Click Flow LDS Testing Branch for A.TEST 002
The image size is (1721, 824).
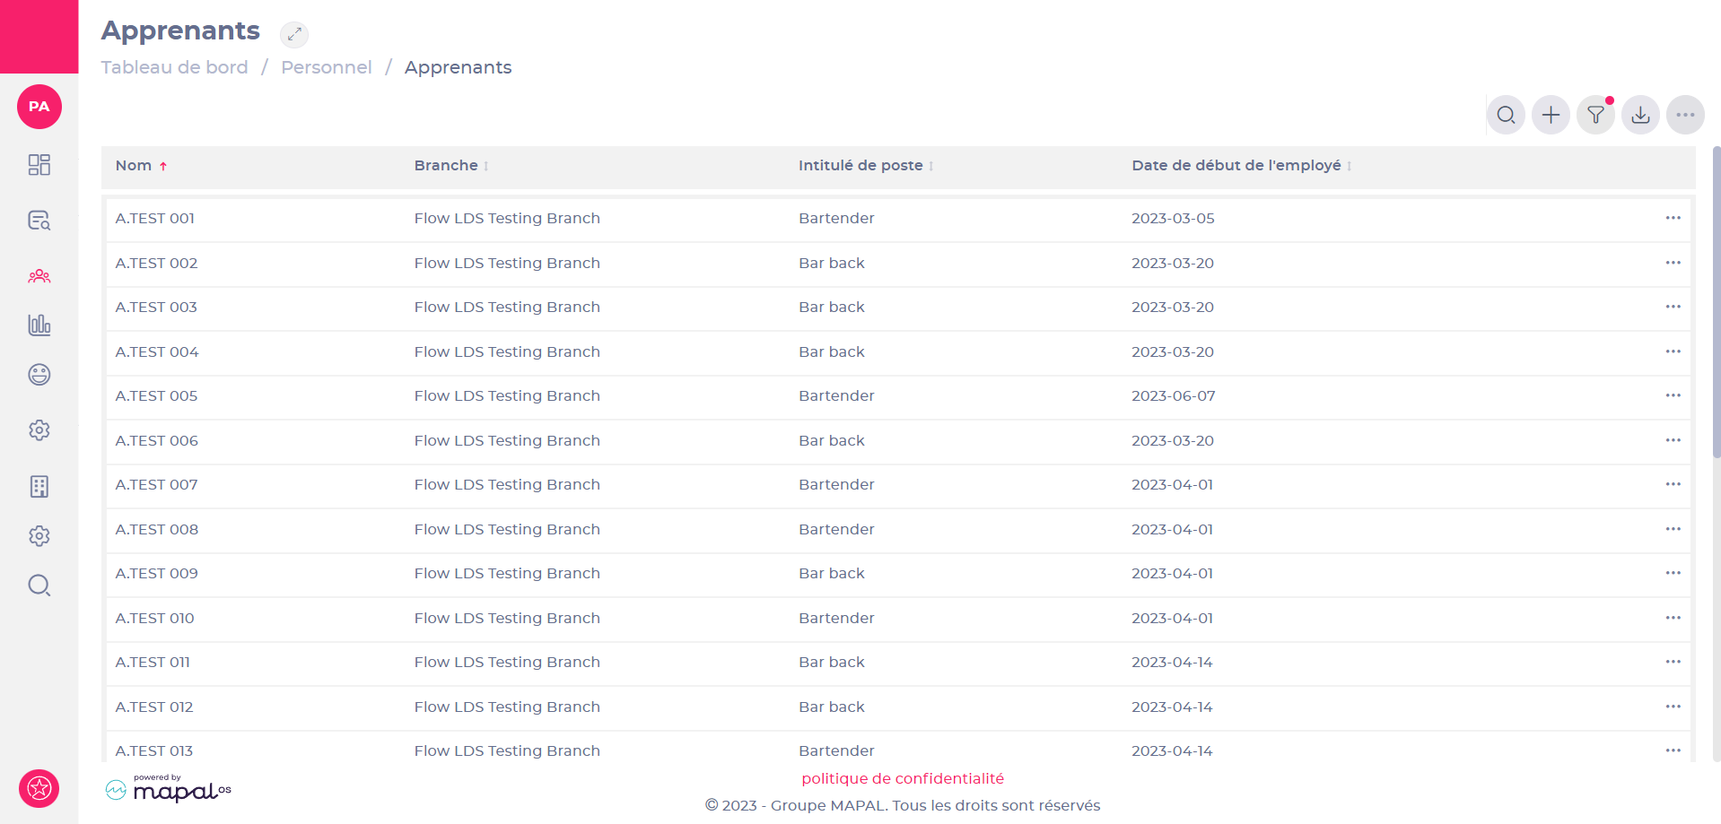(x=507, y=263)
